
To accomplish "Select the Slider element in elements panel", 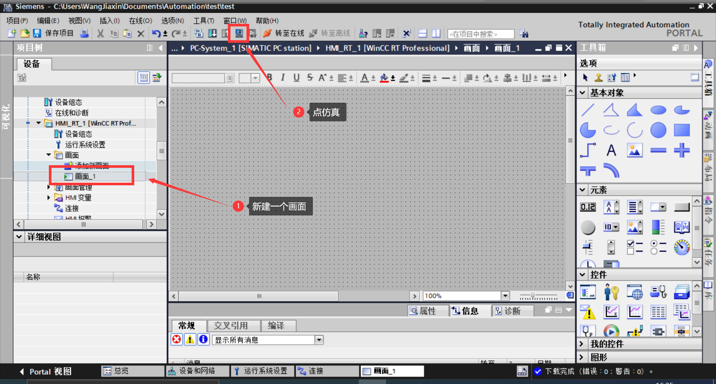I will click(588, 247).
